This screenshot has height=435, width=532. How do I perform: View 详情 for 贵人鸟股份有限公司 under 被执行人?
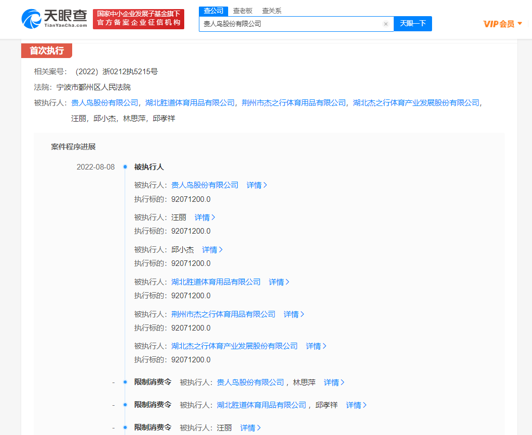click(x=257, y=185)
